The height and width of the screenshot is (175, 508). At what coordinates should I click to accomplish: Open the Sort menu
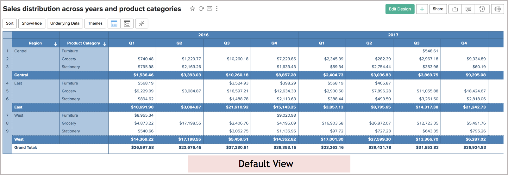pyautogui.click(x=10, y=23)
